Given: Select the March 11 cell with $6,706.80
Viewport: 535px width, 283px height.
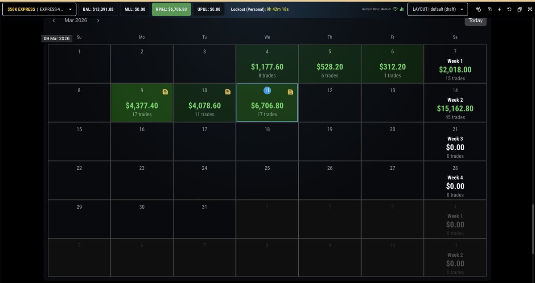Looking at the screenshot, I should tap(267, 103).
